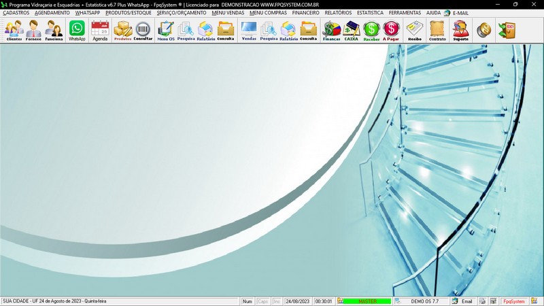544x306 pixels.
Task: Launch the WhatsApp toolbar icon
Action: 77,31
